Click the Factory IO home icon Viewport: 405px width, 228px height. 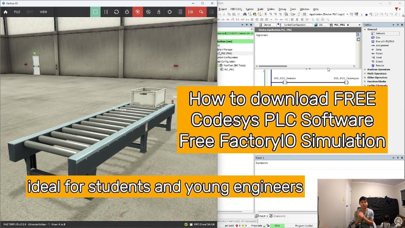(x=5, y=12)
